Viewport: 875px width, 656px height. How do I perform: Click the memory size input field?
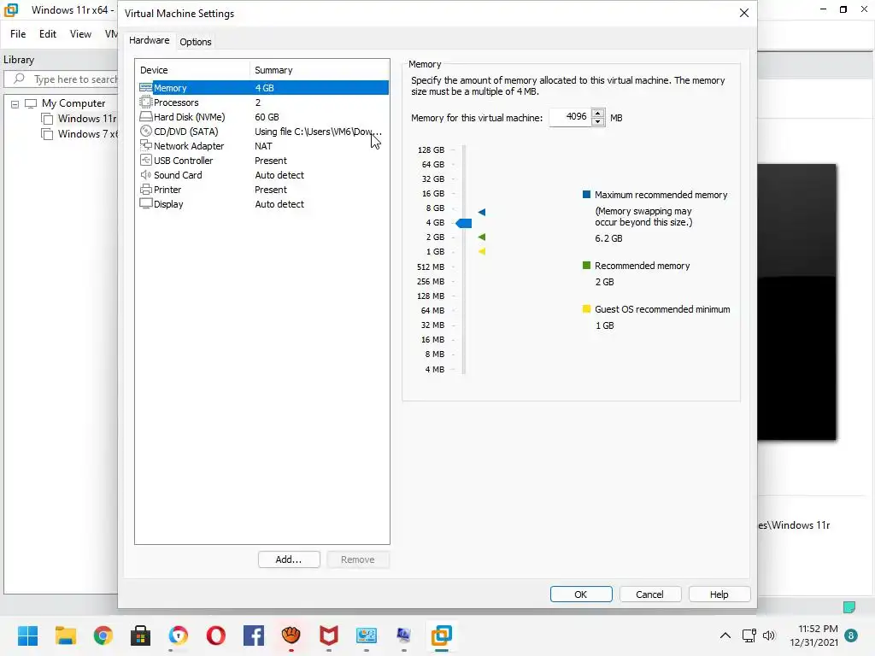[x=570, y=117]
